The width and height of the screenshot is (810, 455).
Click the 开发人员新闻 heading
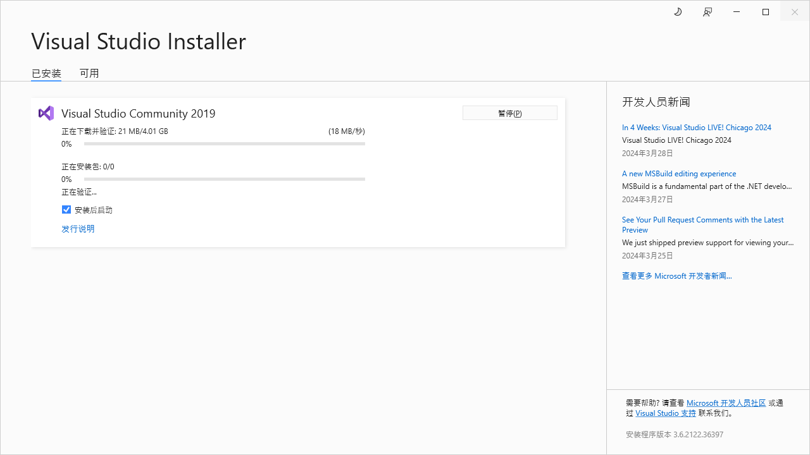point(656,102)
